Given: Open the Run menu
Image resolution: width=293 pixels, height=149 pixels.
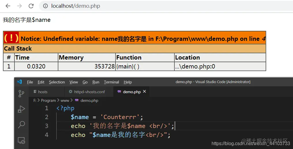Looking at the screenshot, I should click(96, 82).
